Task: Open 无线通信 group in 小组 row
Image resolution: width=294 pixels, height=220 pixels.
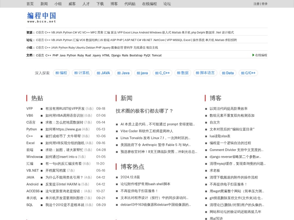Action: pos(139,48)
